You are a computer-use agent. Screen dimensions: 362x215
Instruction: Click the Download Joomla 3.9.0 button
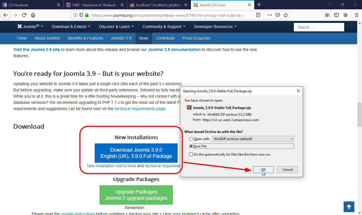click(136, 153)
